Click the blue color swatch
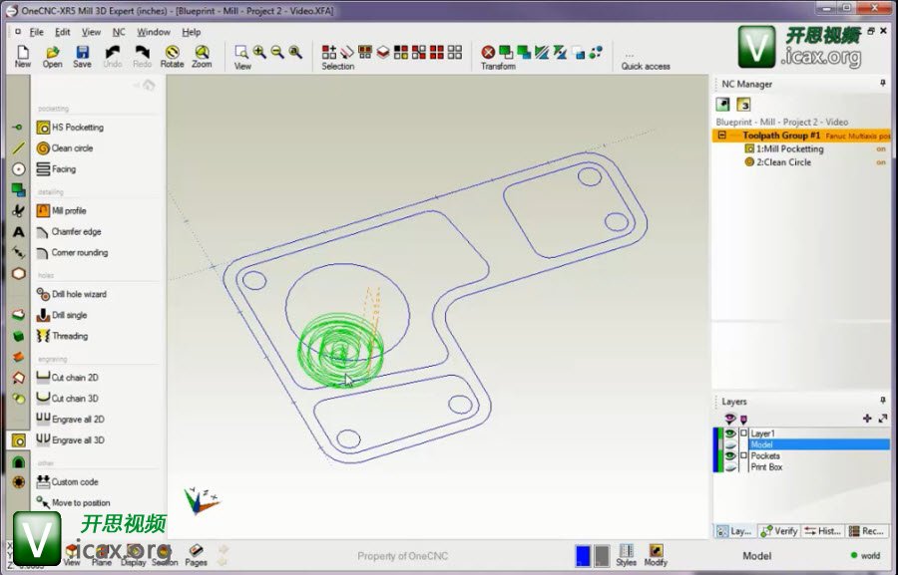 pos(583,555)
